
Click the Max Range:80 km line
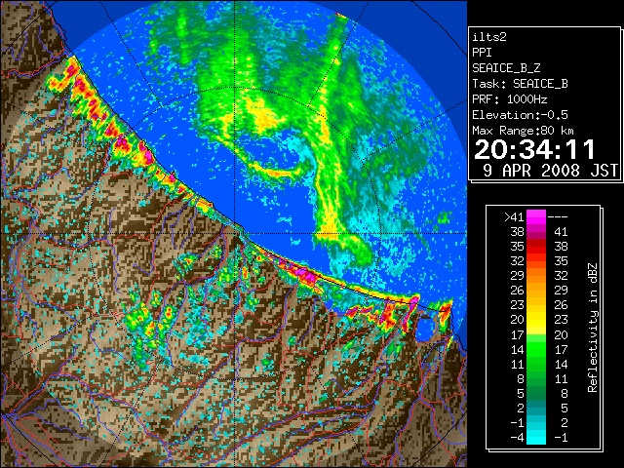point(523,131)
